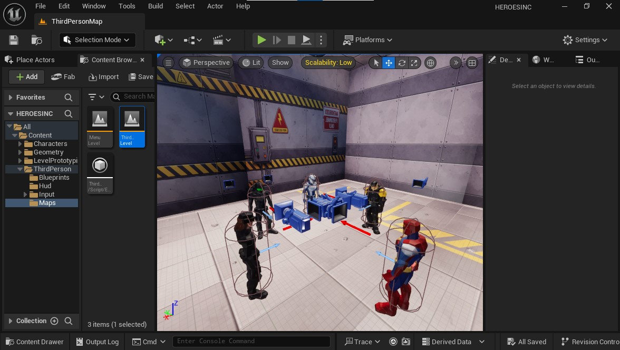Click the console command input field
620x350 pixels.
(251, 342)
